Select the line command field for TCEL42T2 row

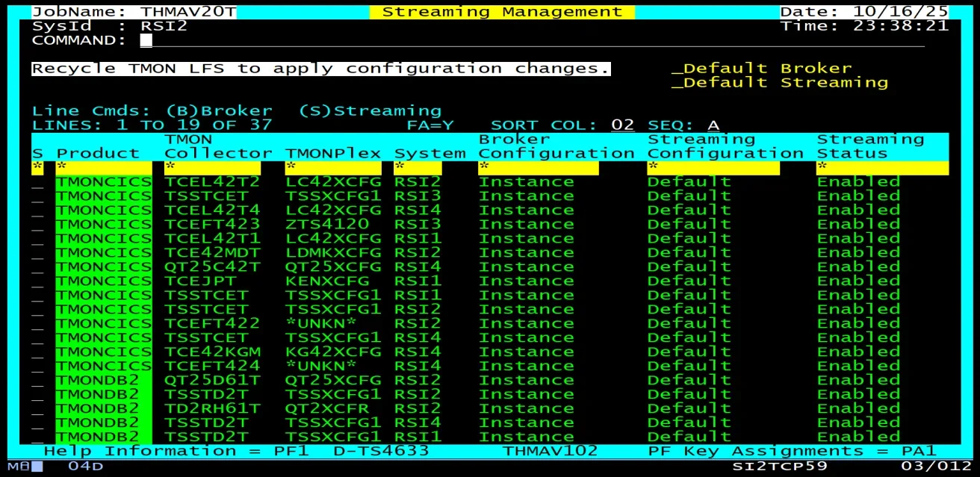pyautogui.click(x=37, y=181)
